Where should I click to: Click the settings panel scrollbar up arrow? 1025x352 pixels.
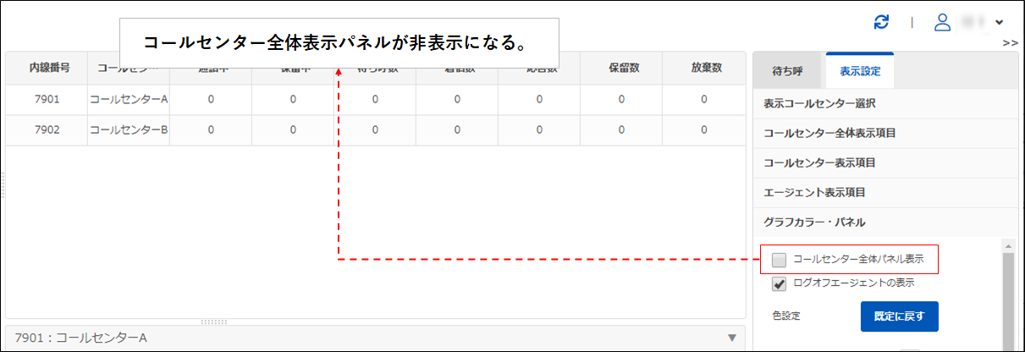click(x=1007, y=246)
